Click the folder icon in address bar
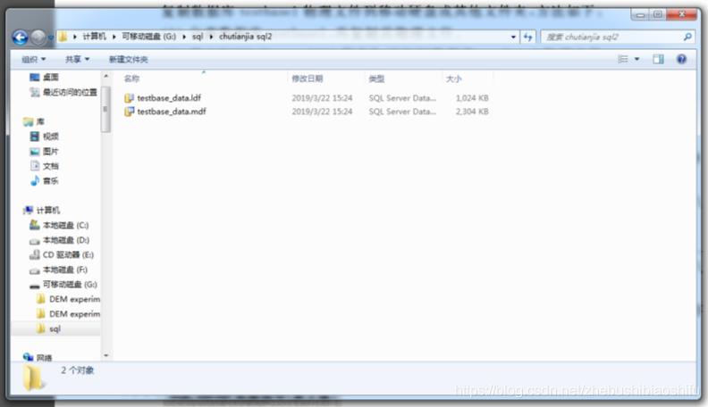This screenshot has width=708, height=407. (x=63, y=37)
